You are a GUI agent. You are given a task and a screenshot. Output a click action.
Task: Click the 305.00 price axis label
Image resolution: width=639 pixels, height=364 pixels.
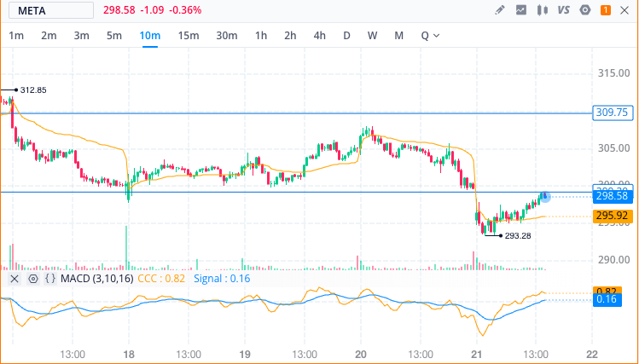tap(613, 148)
